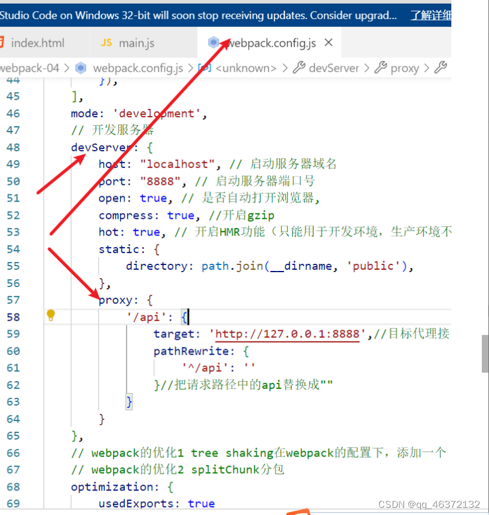489x515 pixels.
Task: Click the last wrench icon in breadcrumb
Action: pos(441,68)
